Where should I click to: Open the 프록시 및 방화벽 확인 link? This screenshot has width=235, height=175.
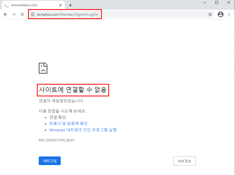(68, 124)
